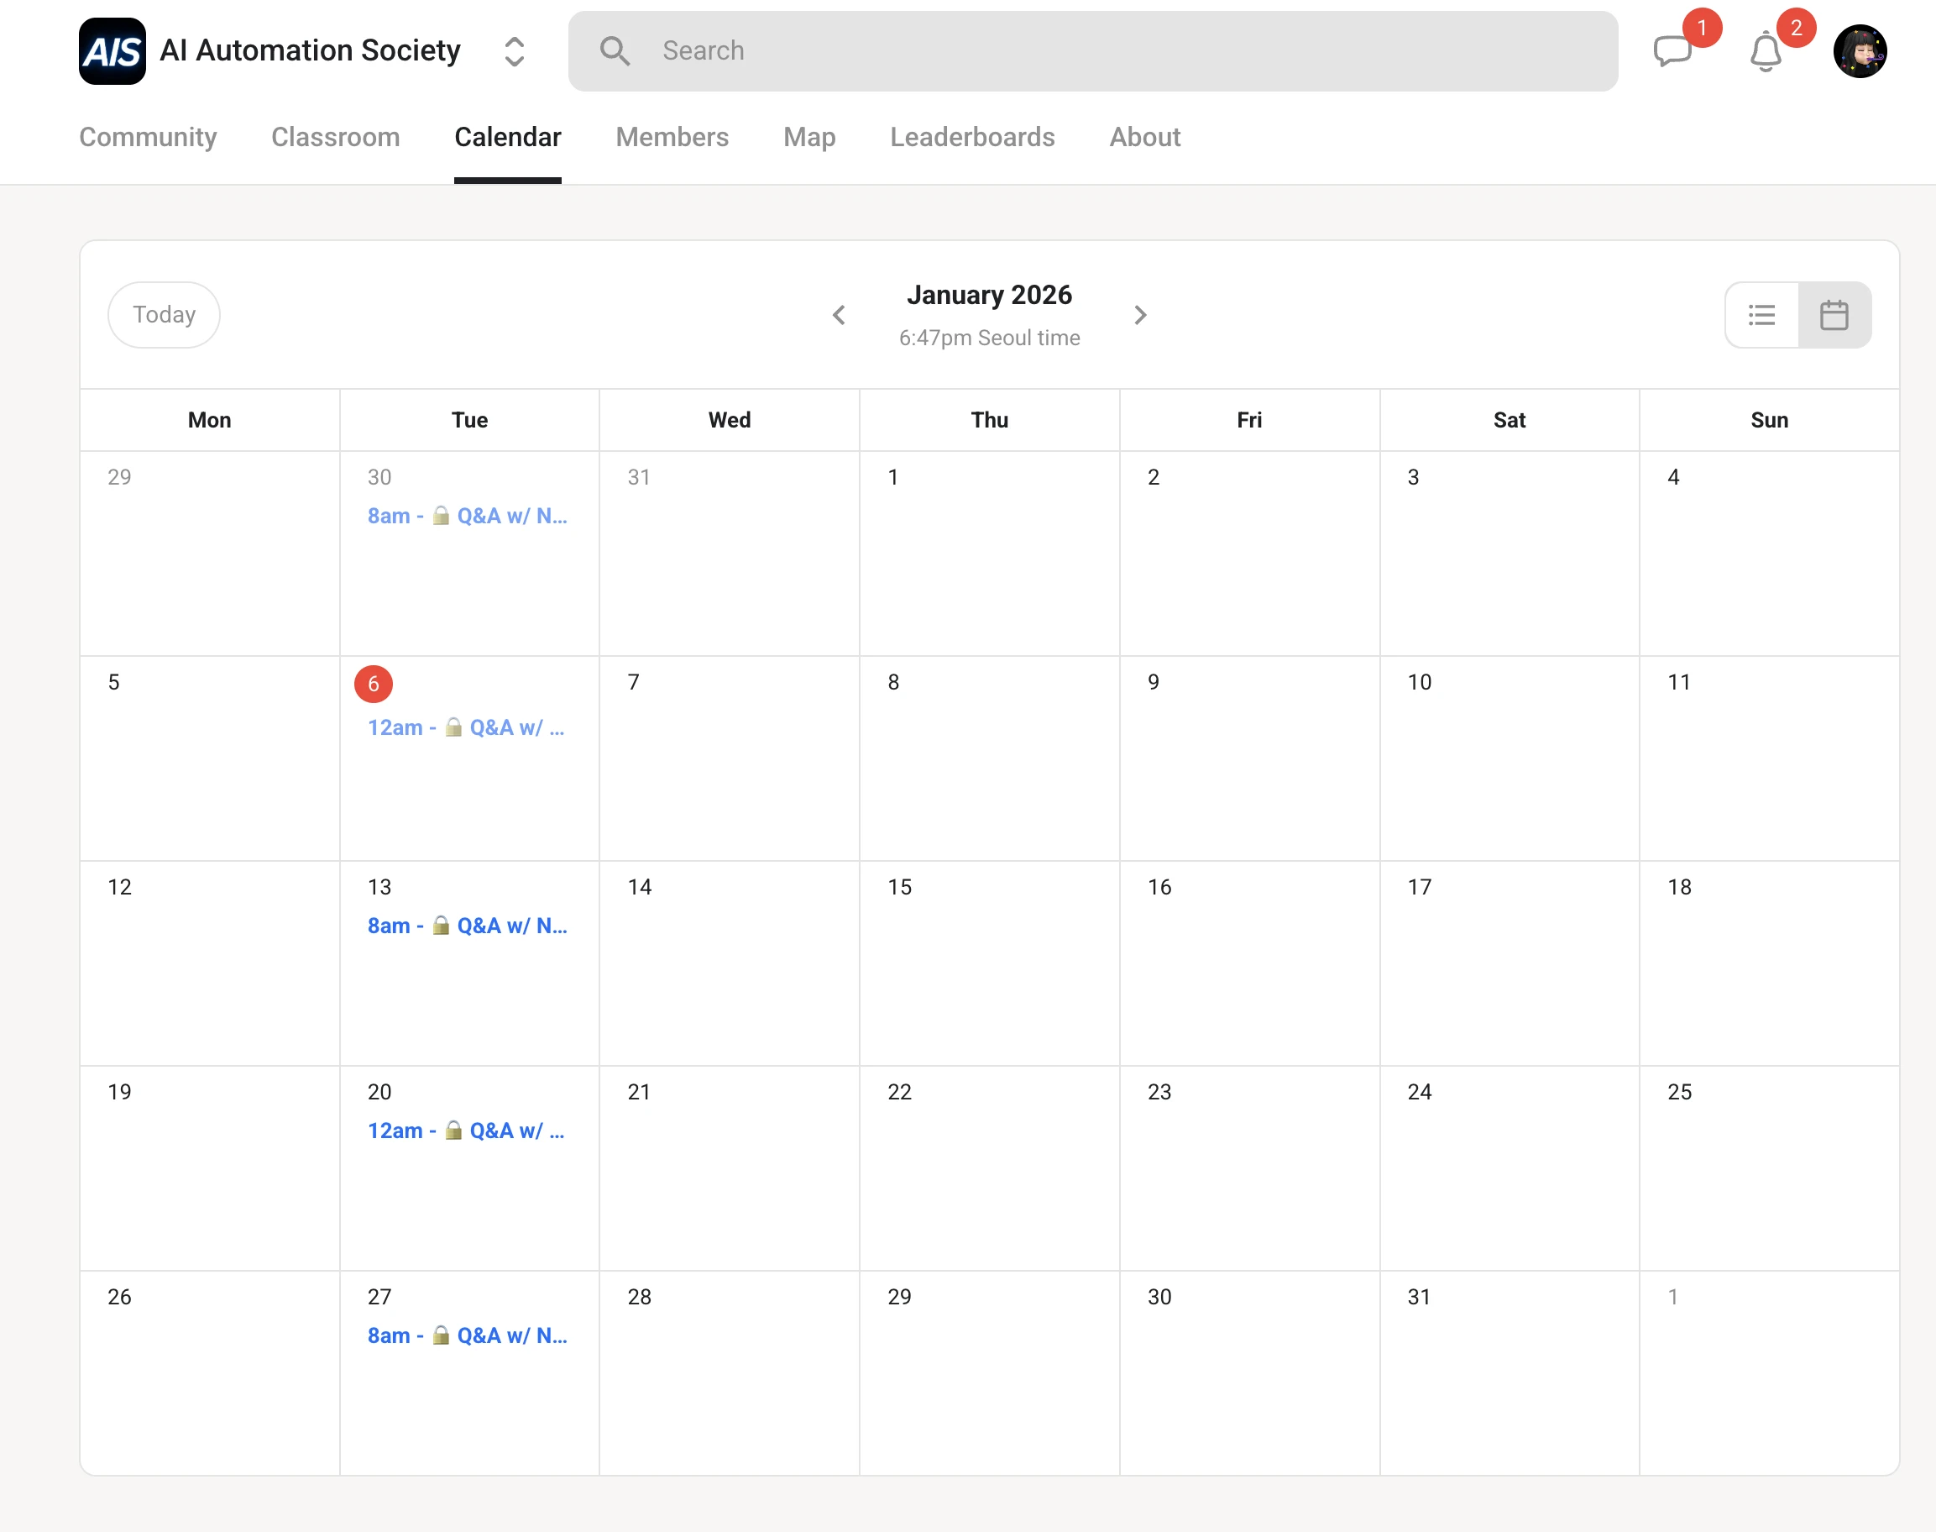1936x1532 pixels.
Task: Open the chat messages icon
Action: (1672, 51)
